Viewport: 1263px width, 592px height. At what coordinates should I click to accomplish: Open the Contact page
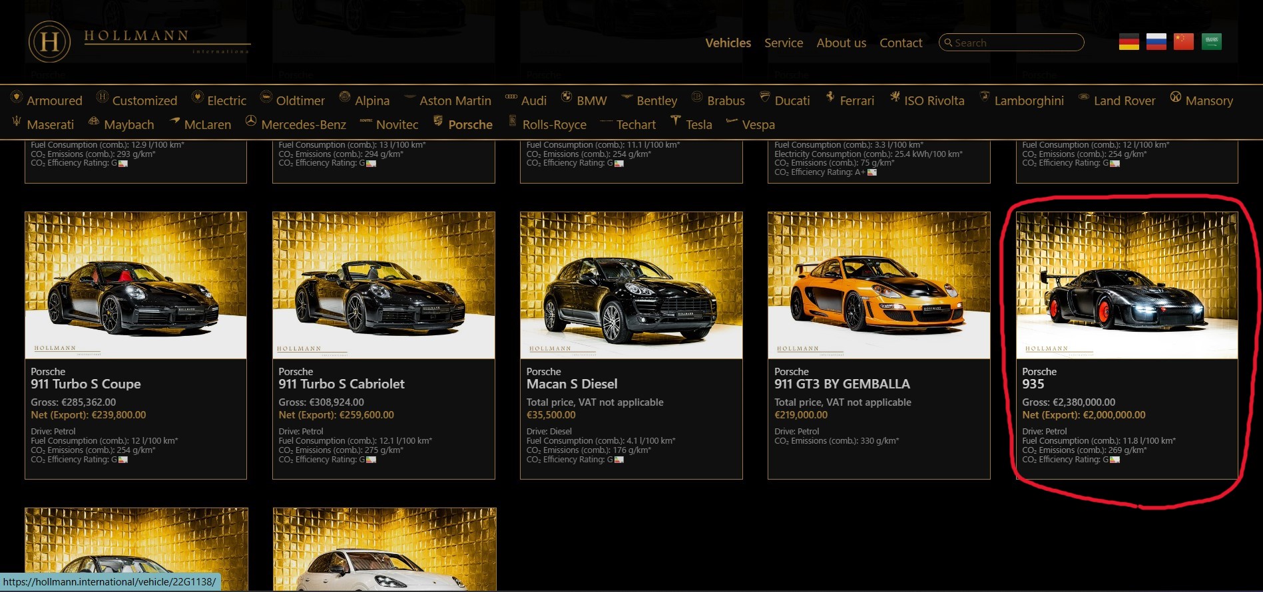click(x=900, y=43)
